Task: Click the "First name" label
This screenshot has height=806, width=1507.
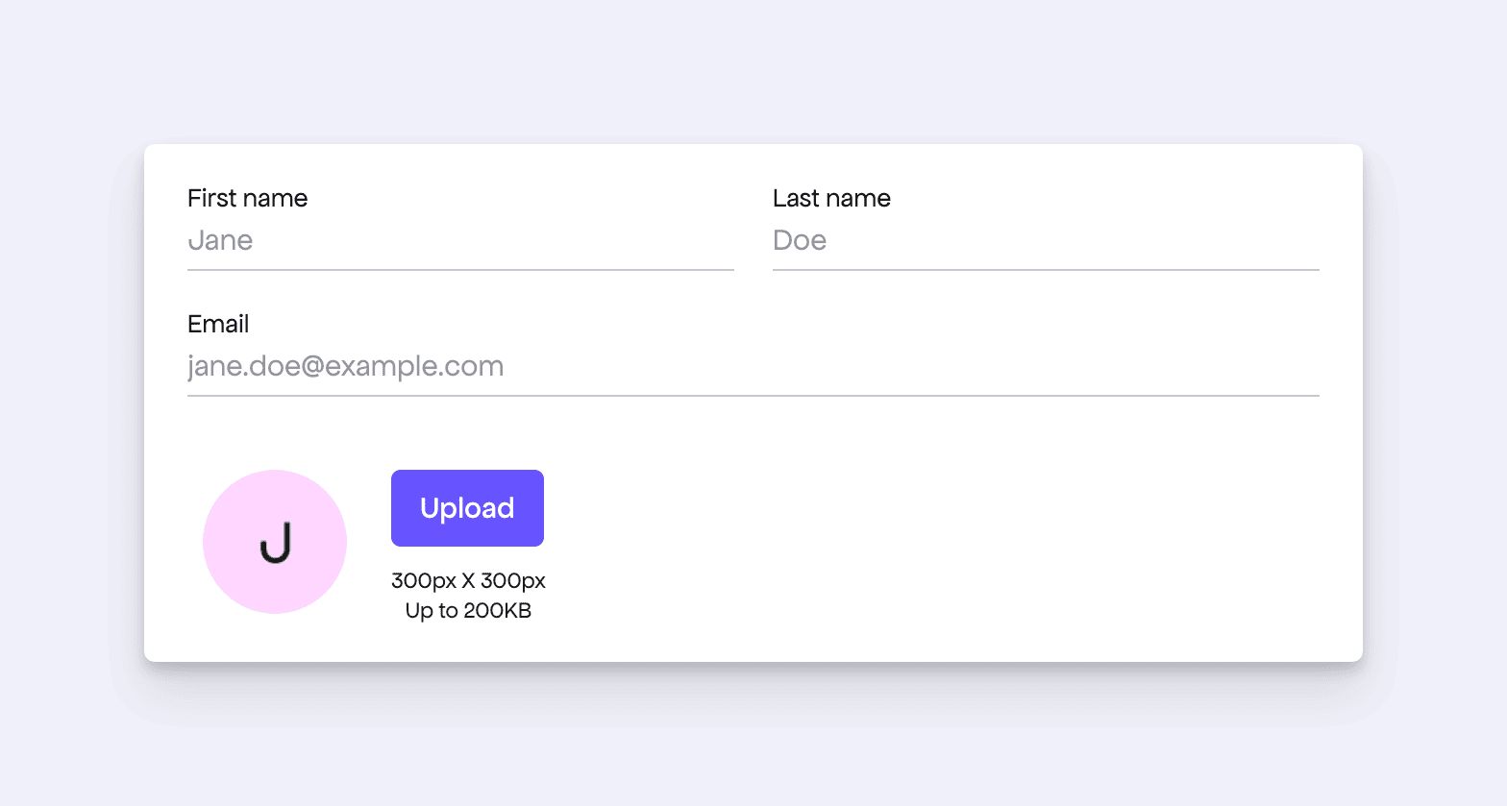Action: click(247, 199)
